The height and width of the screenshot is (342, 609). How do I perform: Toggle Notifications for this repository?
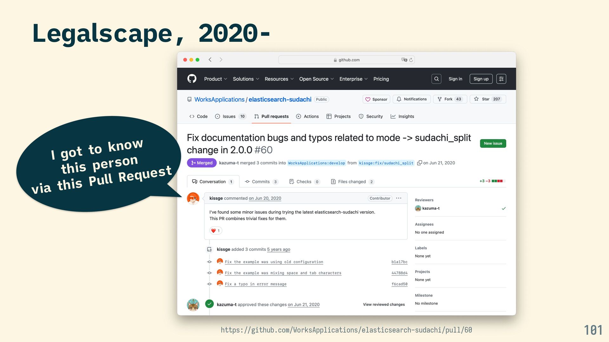pyautogui.click(x=412, y=99)
